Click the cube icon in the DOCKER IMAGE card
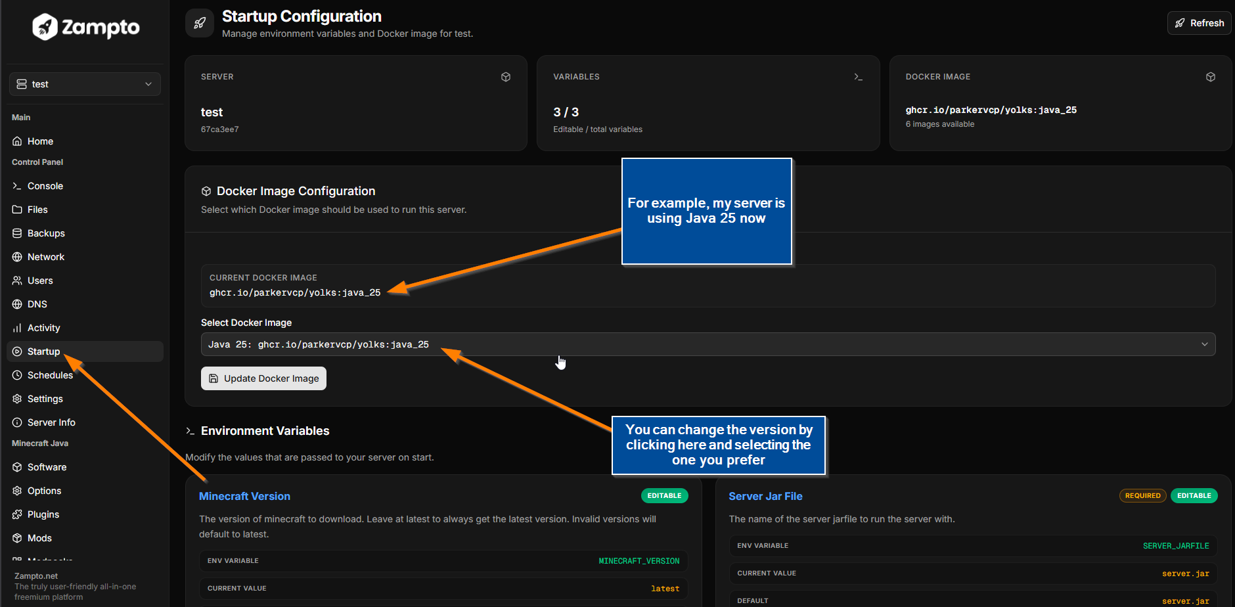The image size is (1235, 607). coord(1211,77)
